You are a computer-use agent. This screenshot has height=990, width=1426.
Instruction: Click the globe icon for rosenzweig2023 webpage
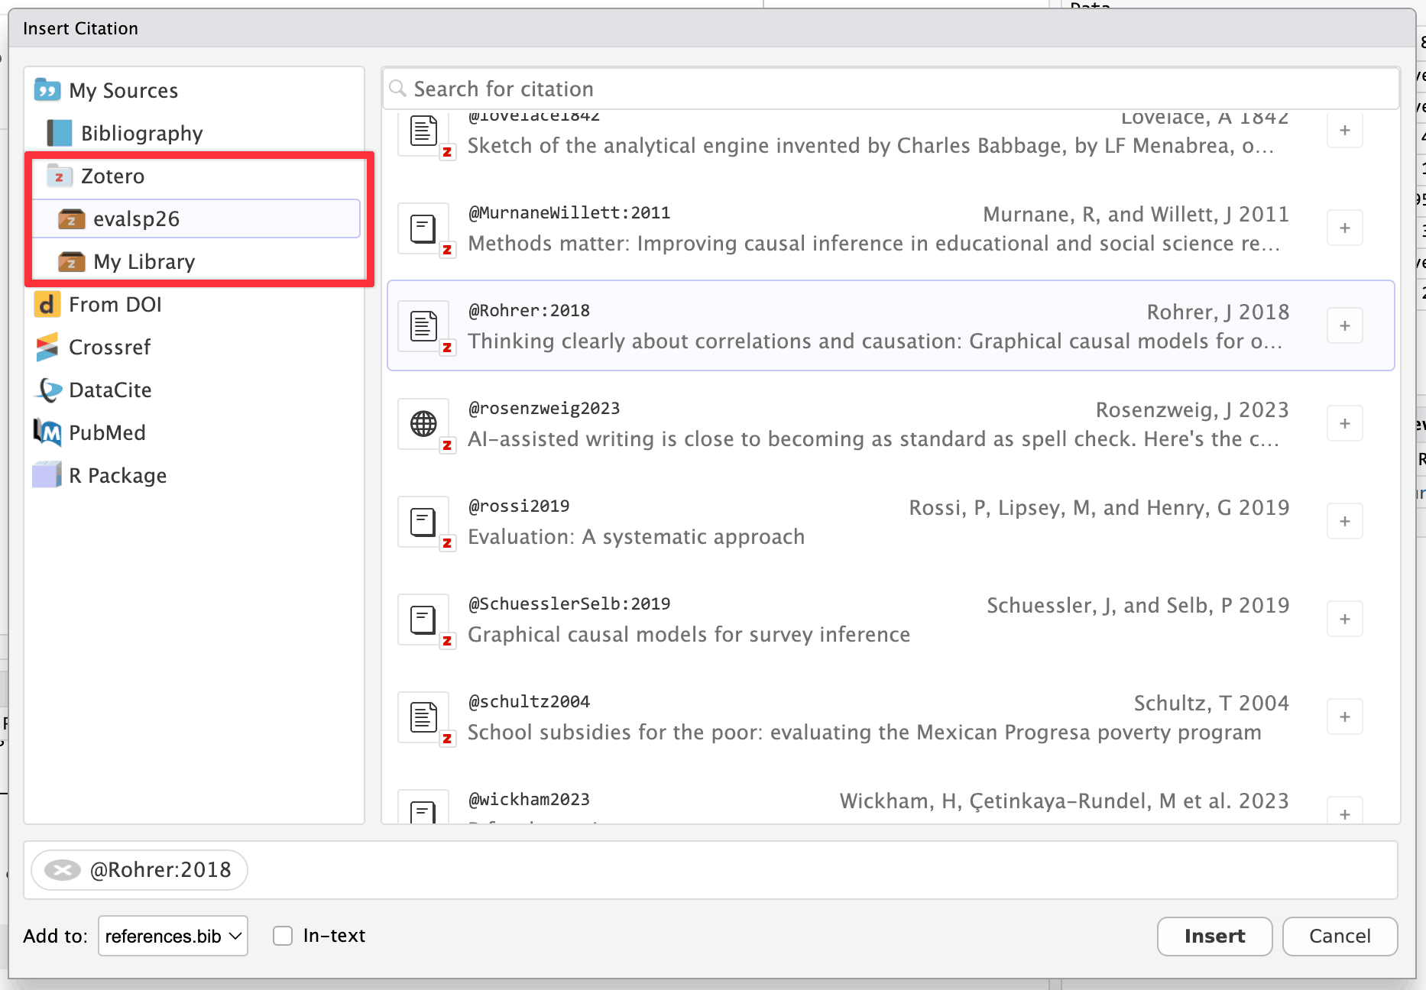click(423, 424)
